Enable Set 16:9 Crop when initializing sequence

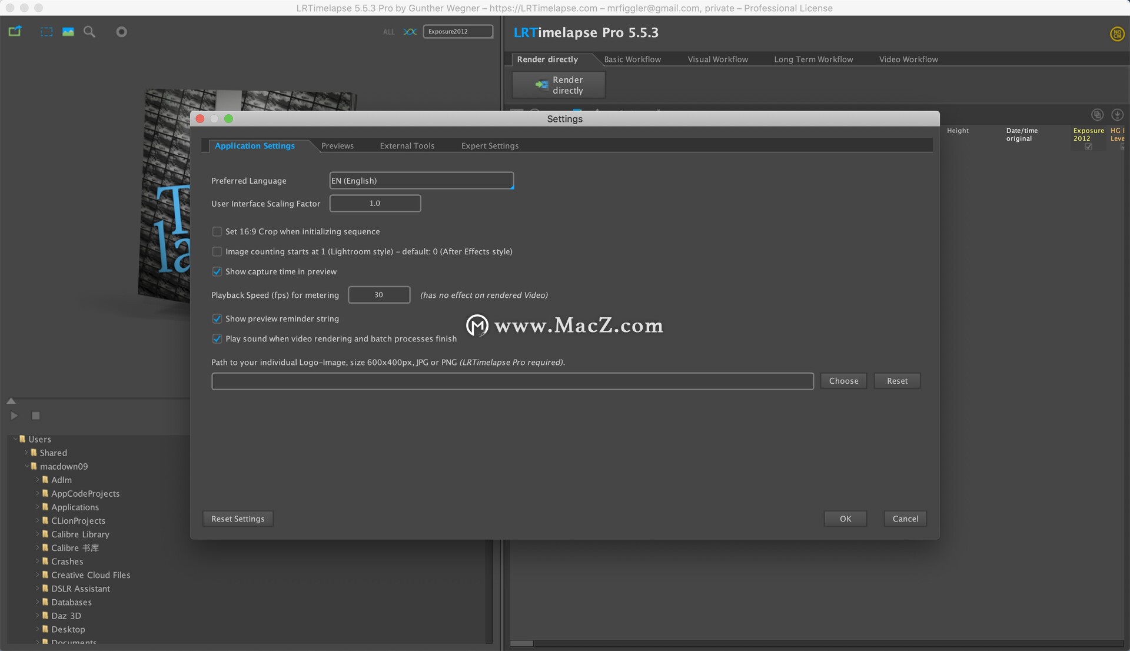(217, 232)
